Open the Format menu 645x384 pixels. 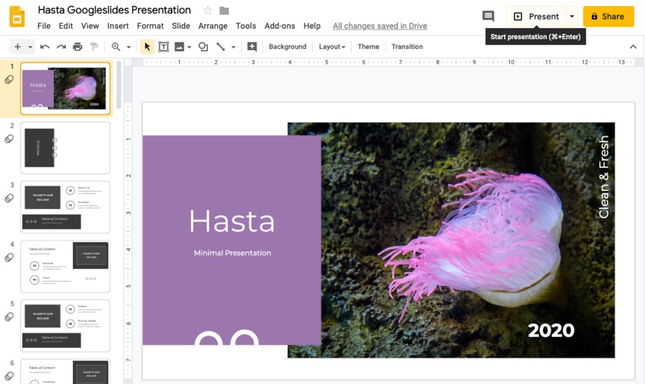[150, 26]
